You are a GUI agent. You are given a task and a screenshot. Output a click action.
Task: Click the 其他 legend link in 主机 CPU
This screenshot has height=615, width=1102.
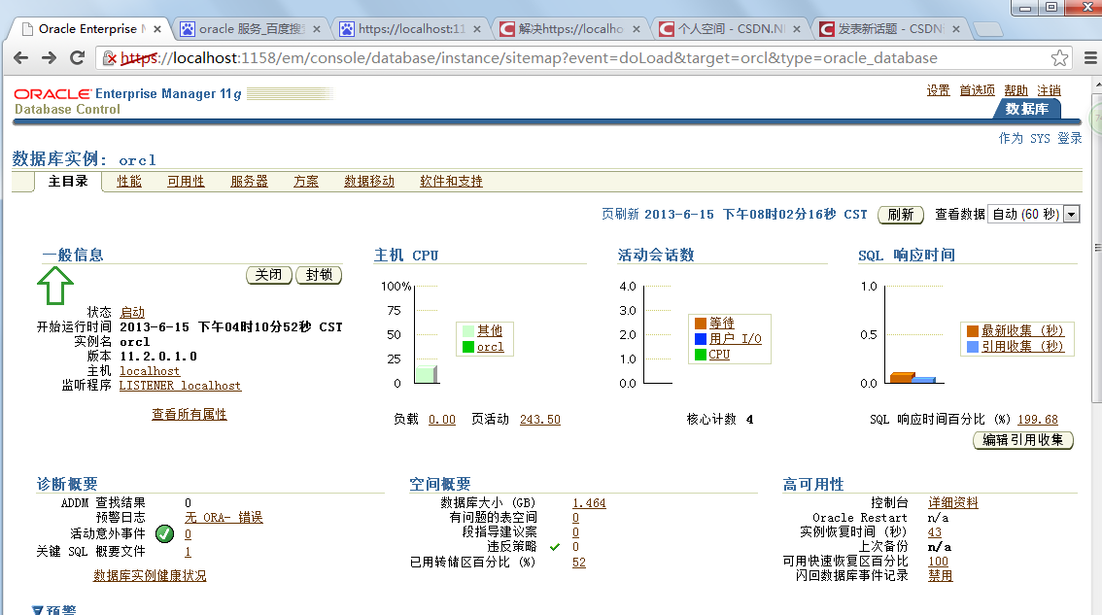[490, 330]
